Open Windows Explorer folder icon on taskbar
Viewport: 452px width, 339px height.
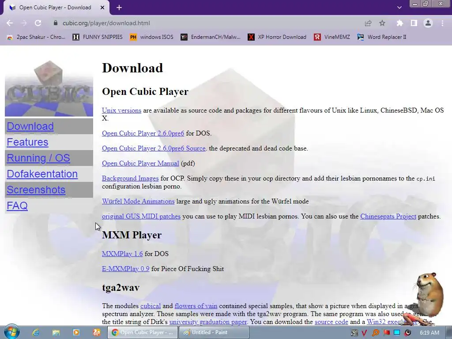56,332
